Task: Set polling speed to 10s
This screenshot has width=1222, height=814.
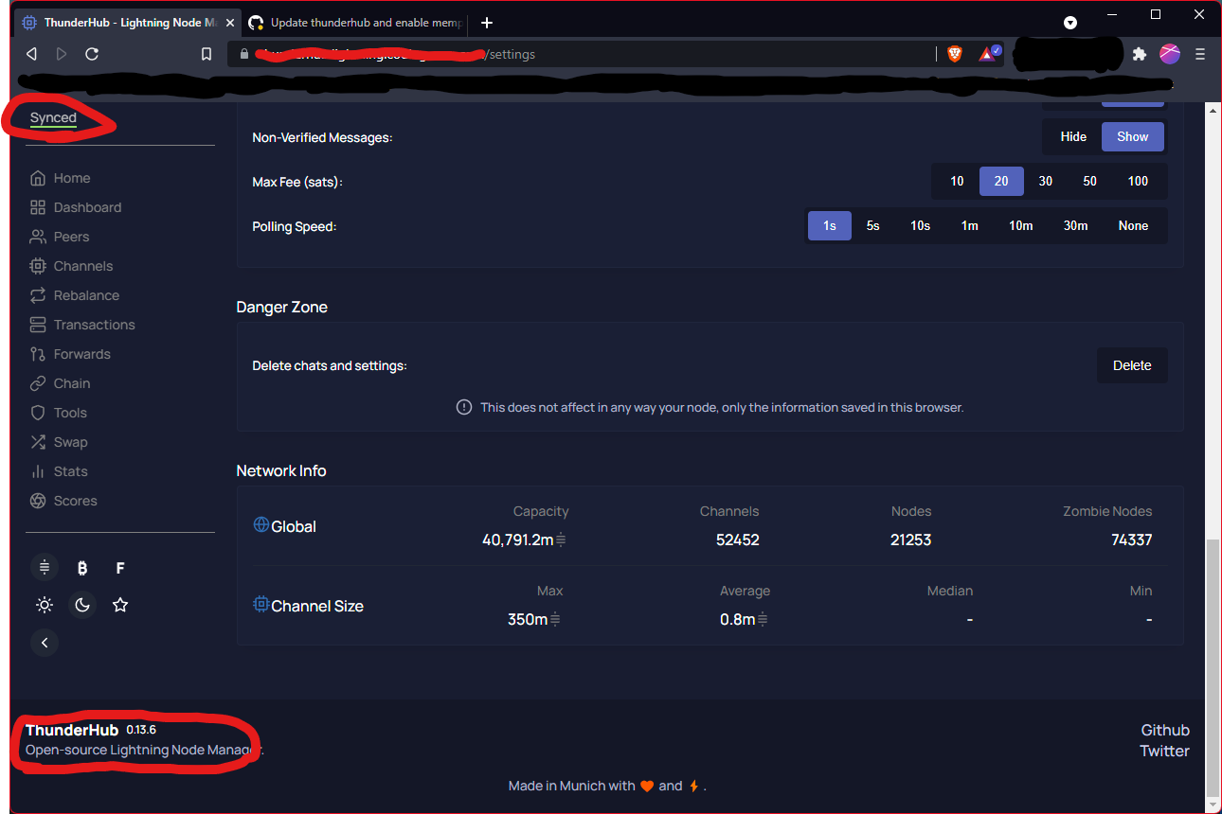Action: click(x=921, y=225)
